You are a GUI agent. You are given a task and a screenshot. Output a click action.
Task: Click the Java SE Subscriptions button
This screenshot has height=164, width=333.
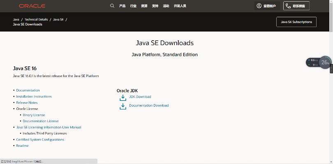tap(296, 22)
